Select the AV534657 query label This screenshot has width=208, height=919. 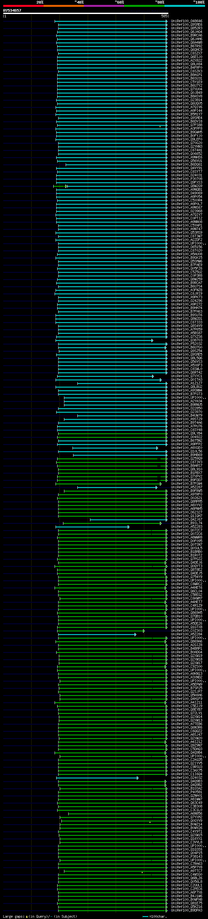[12, 10]
